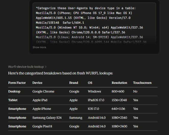Click the No touchscreen cell
The width and height of the screenshot is (169, 135).
click(x=135, y=91)
